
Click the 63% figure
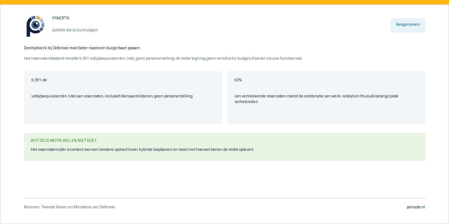coord(238,80)
